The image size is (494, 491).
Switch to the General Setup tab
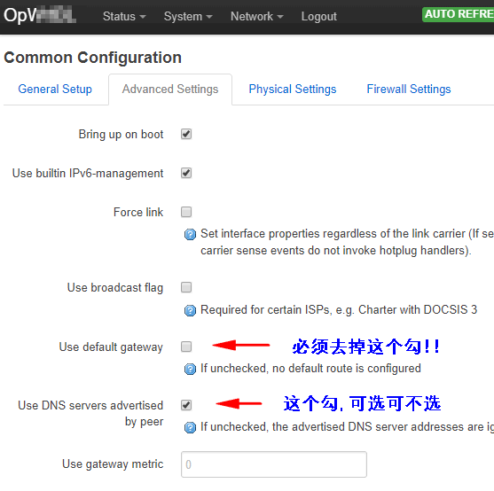(55, 90)
